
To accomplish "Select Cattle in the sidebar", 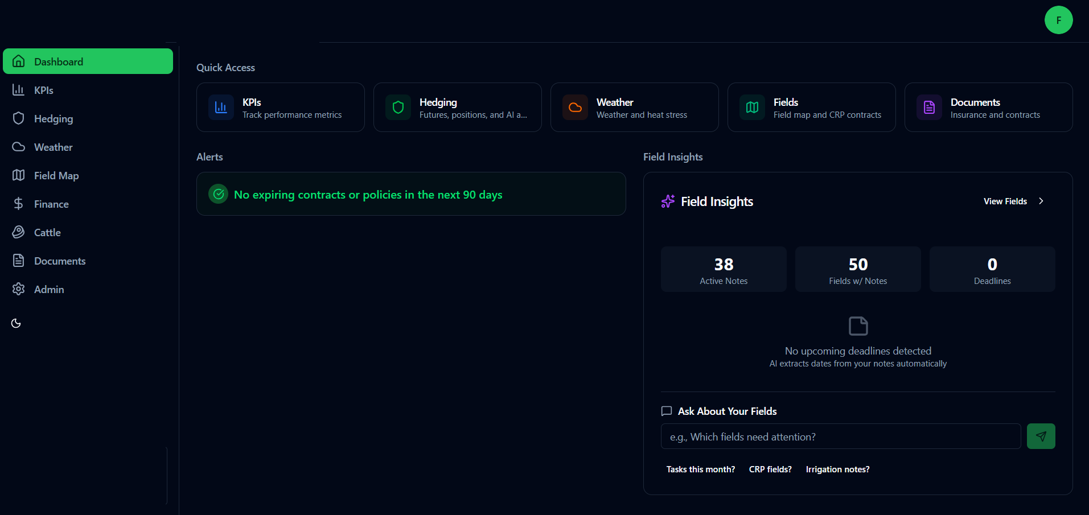I will click(x=88, y=232).
